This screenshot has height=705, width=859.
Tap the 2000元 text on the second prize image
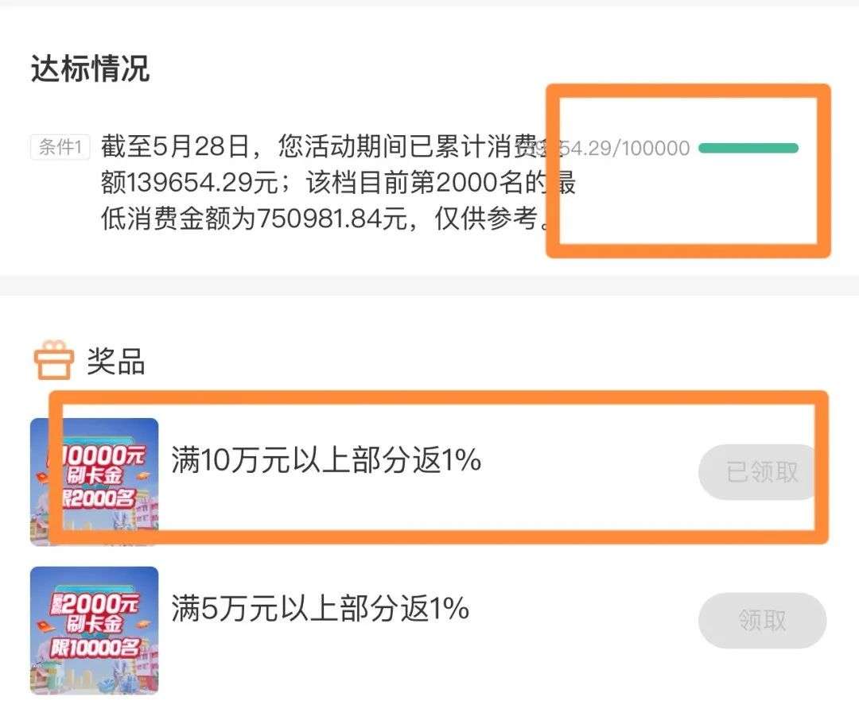pyautogui.click(x=94, y=604)
